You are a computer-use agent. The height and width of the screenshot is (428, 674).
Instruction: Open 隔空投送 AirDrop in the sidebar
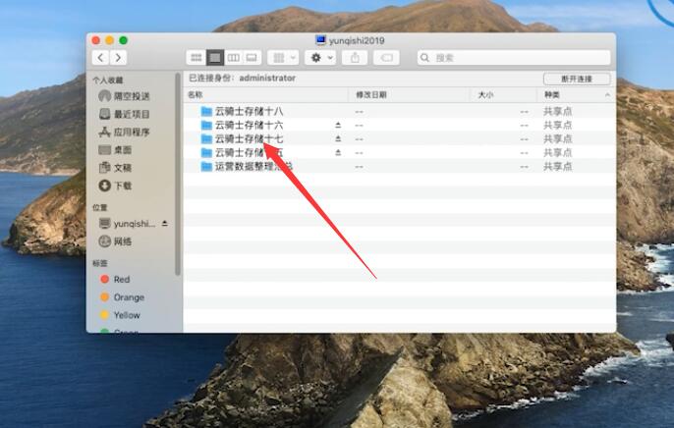click(x=124, y=96)
